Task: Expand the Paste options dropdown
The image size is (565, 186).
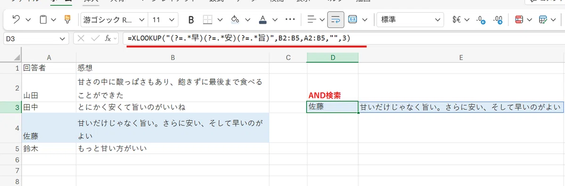Action: click(53, 20)
